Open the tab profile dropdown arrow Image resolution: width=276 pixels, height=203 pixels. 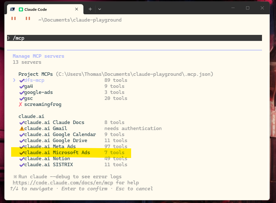click(x=100, y=9)
